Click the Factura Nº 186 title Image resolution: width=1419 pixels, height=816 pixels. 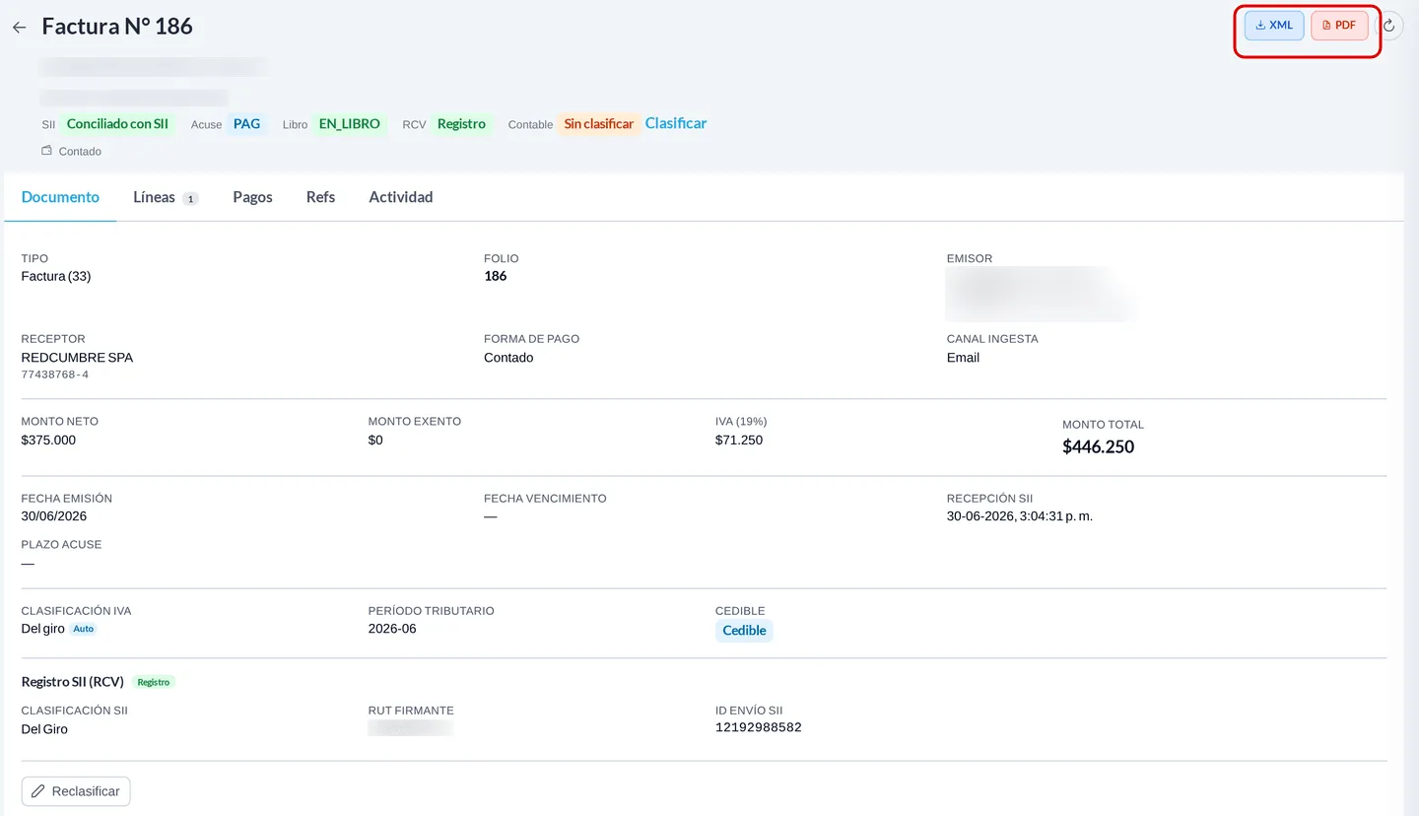117,27
